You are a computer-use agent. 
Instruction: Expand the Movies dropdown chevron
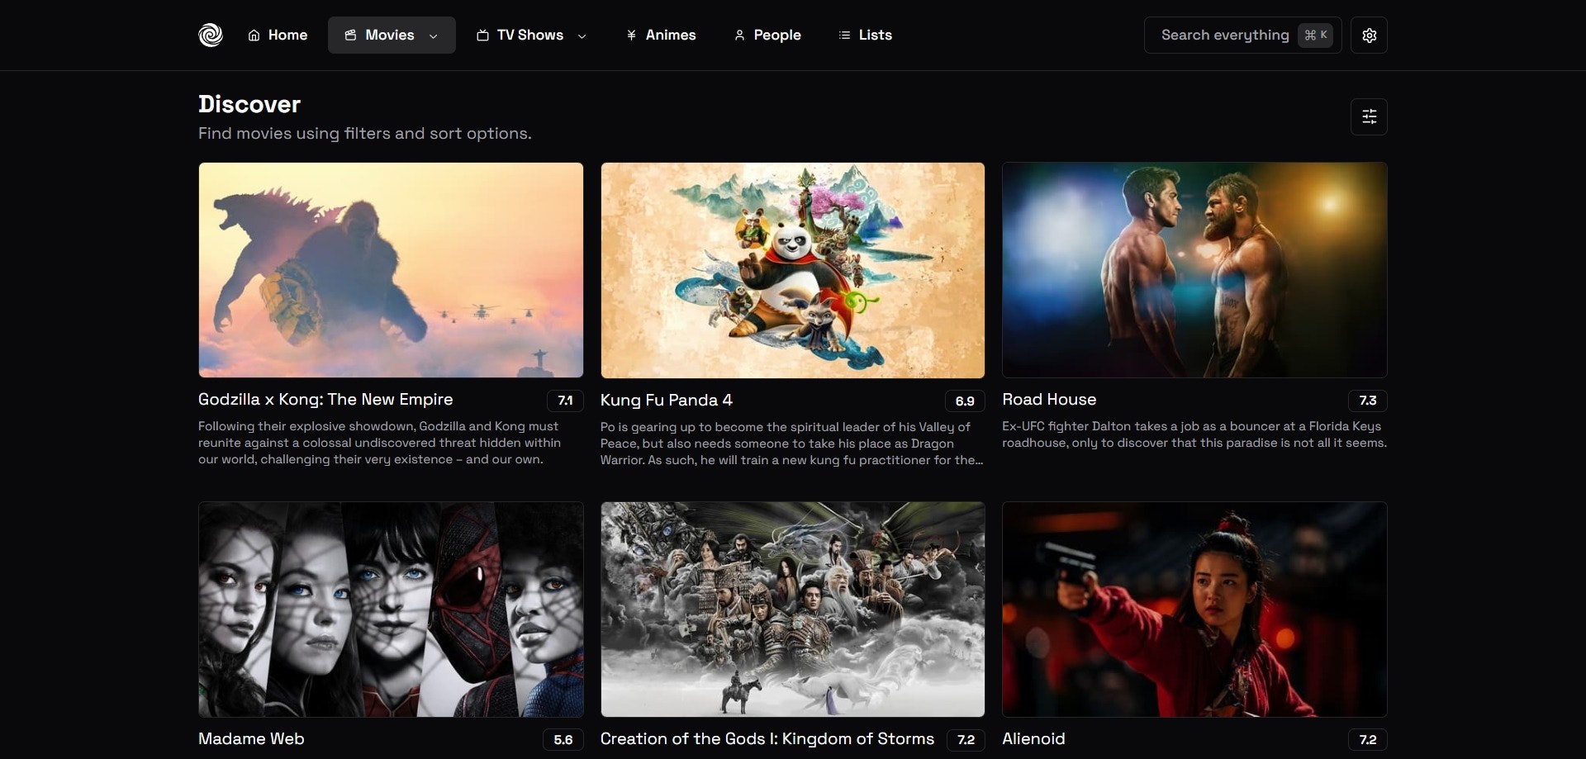434,36
